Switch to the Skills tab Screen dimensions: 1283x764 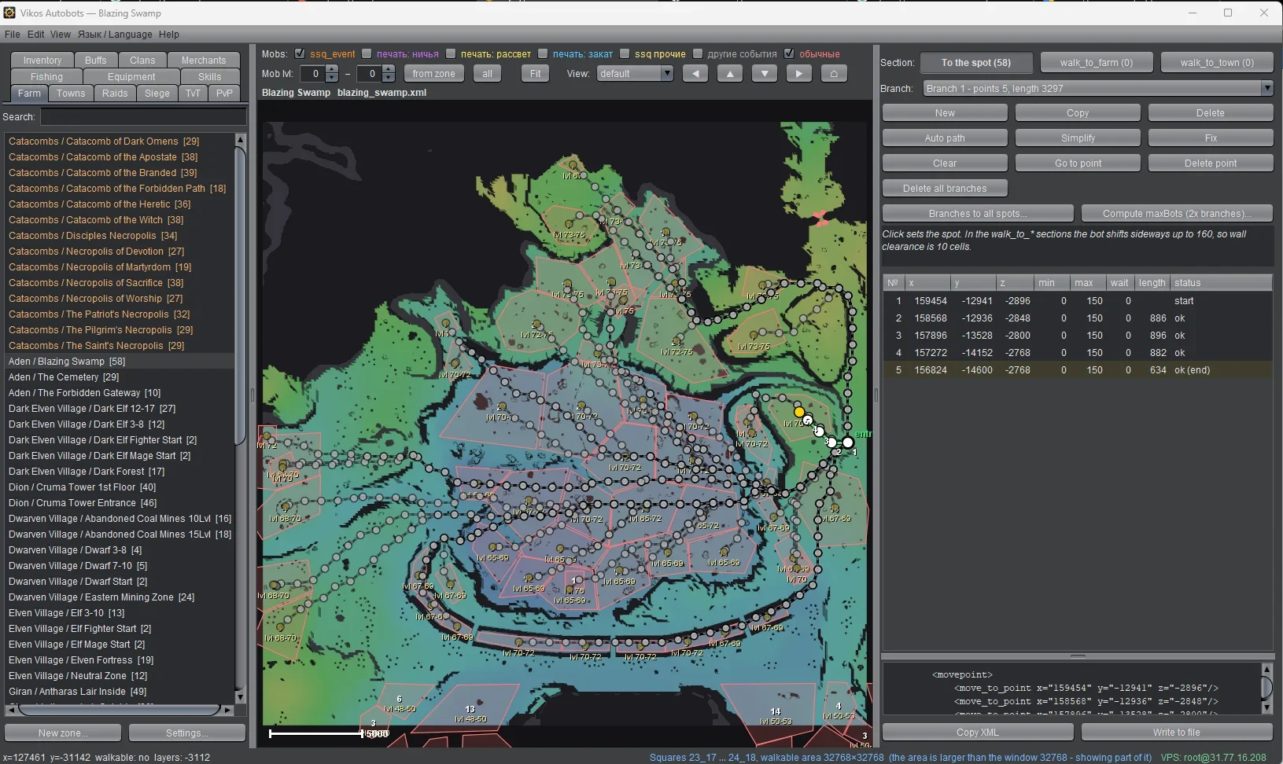tap(210, 77)
